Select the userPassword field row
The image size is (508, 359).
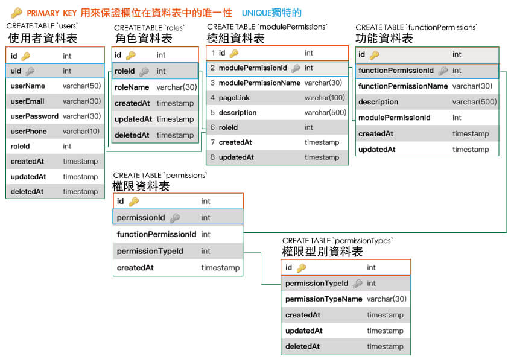coord(56,116)
